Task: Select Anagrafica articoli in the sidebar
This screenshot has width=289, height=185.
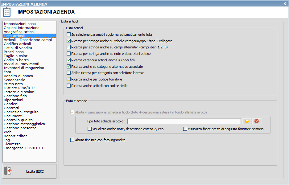Action: (x=19, y=32)
